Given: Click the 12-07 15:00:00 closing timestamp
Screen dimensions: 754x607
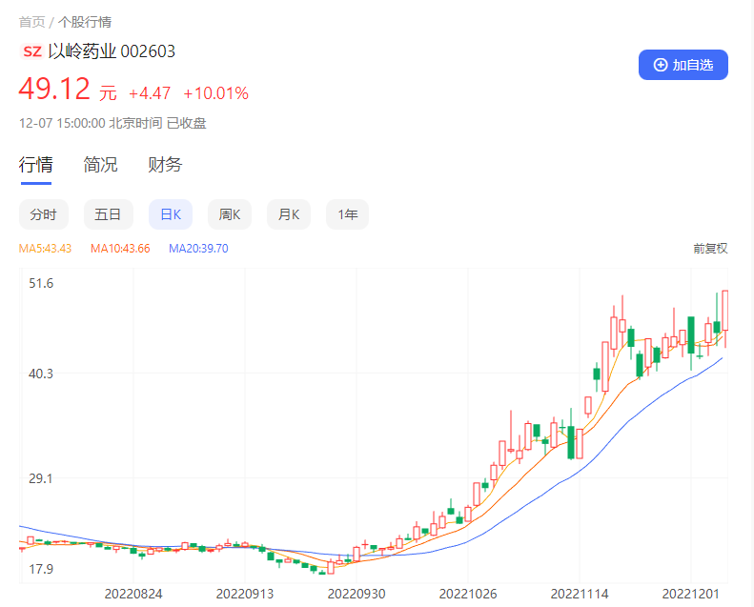Looking at the screenshot, I should pos(113,123).
